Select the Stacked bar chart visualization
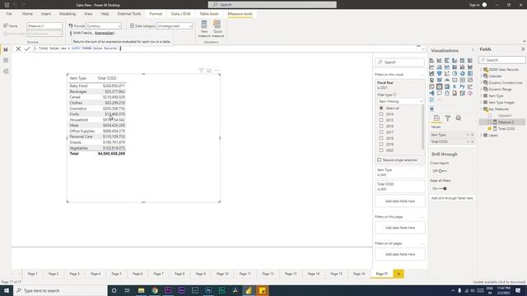This screenshot has width=527, height=296. [x=431, y=60]
